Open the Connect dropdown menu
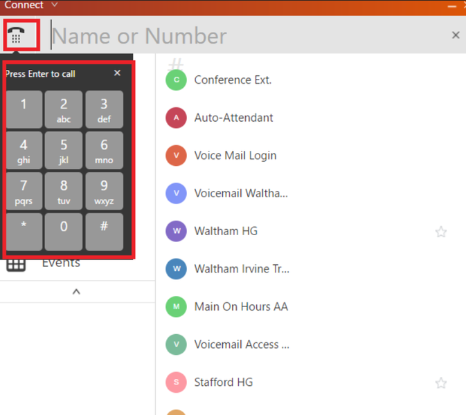This screenshot has width=466, height=415. pos(55,4)
